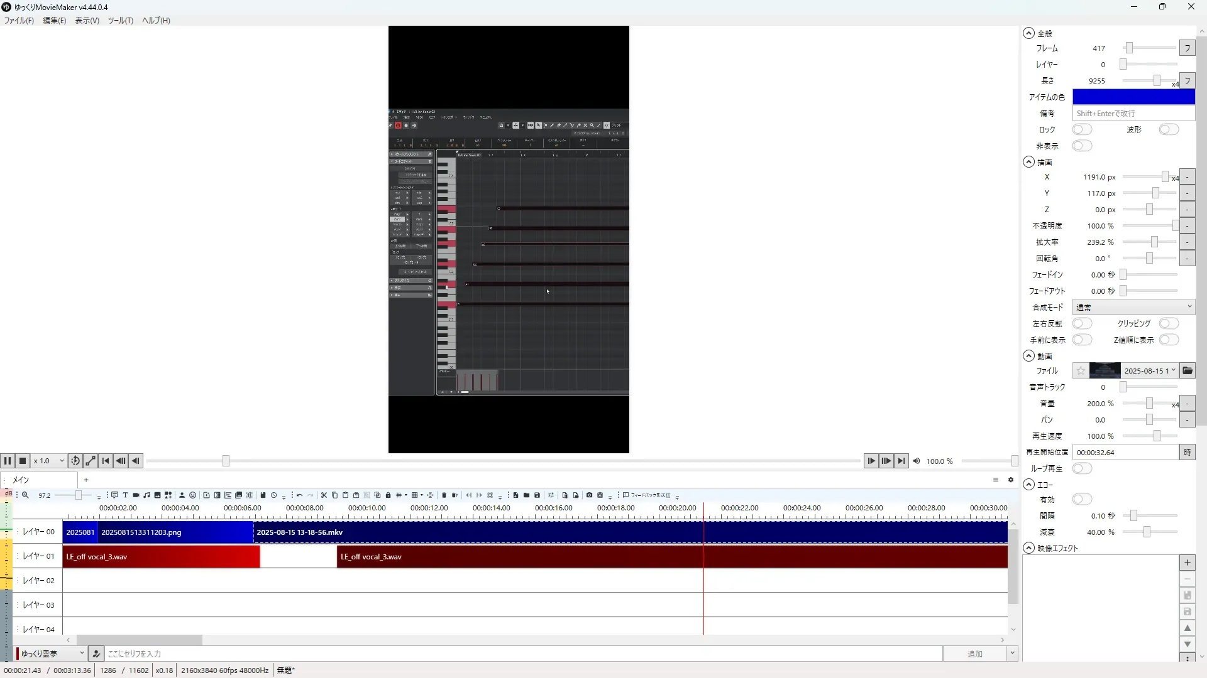Open the 合成モード blend mode dropdown
Screen dimensions: 1207x678
click(x=1133, y=308)
